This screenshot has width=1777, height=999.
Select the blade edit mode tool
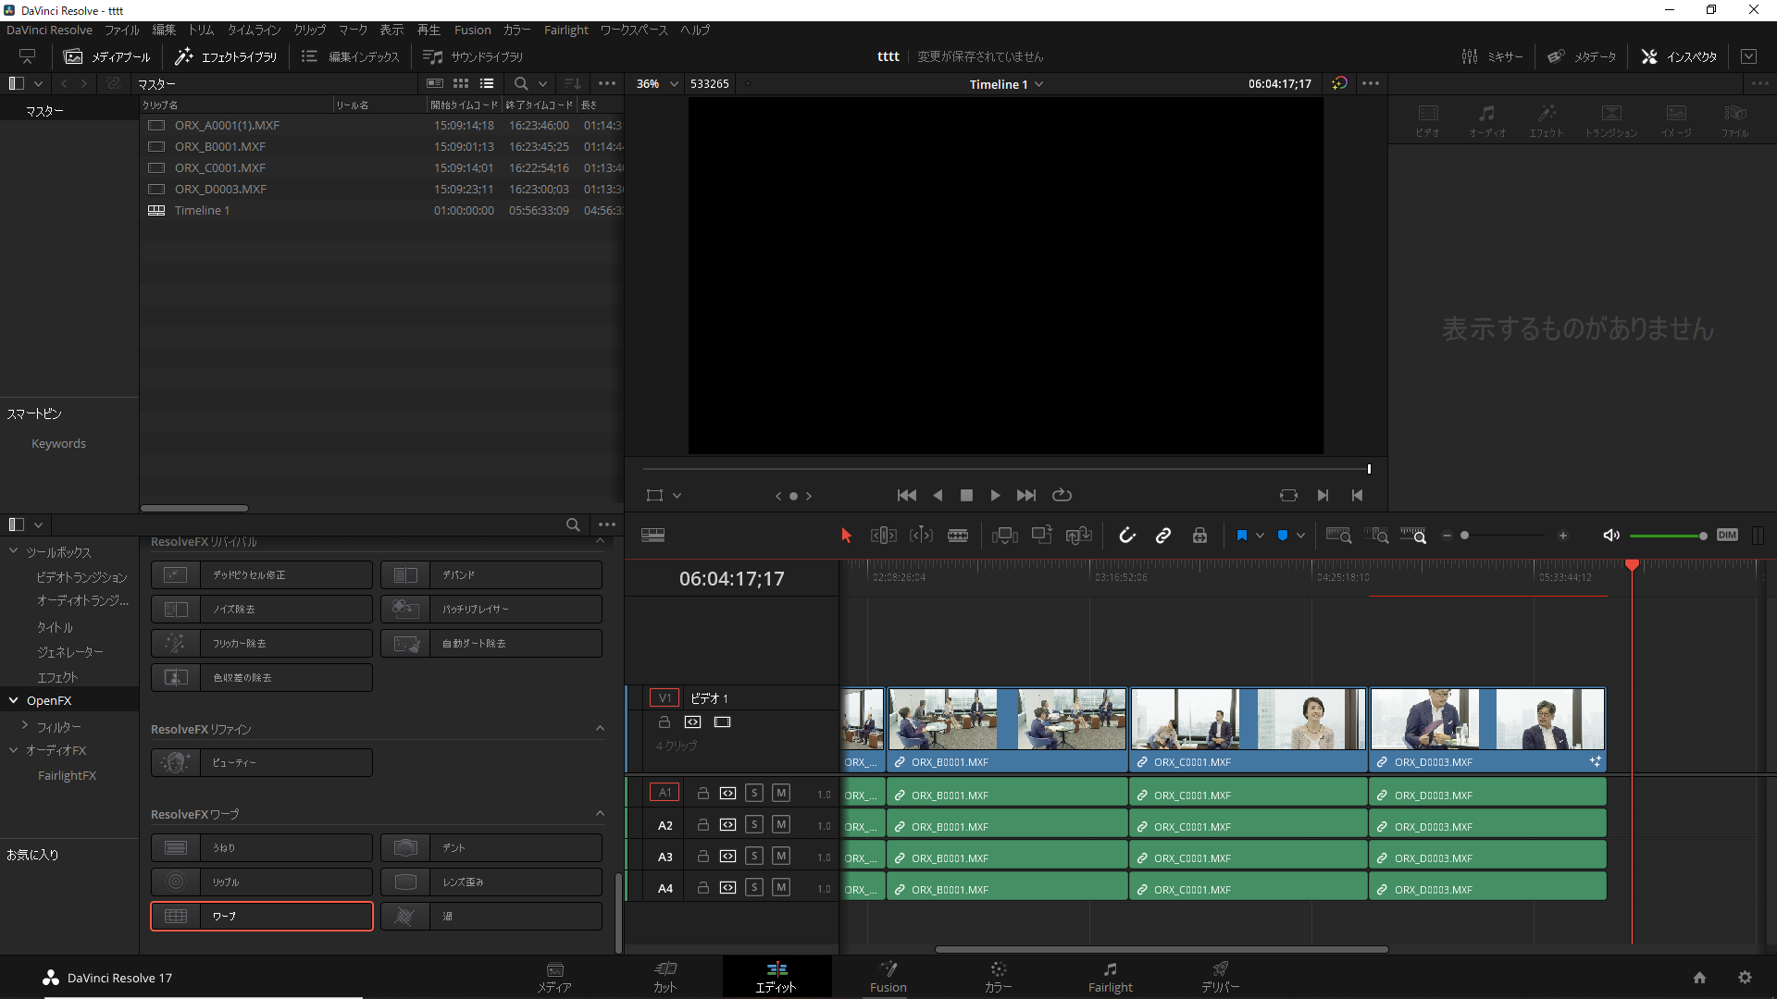pos(958,536)
